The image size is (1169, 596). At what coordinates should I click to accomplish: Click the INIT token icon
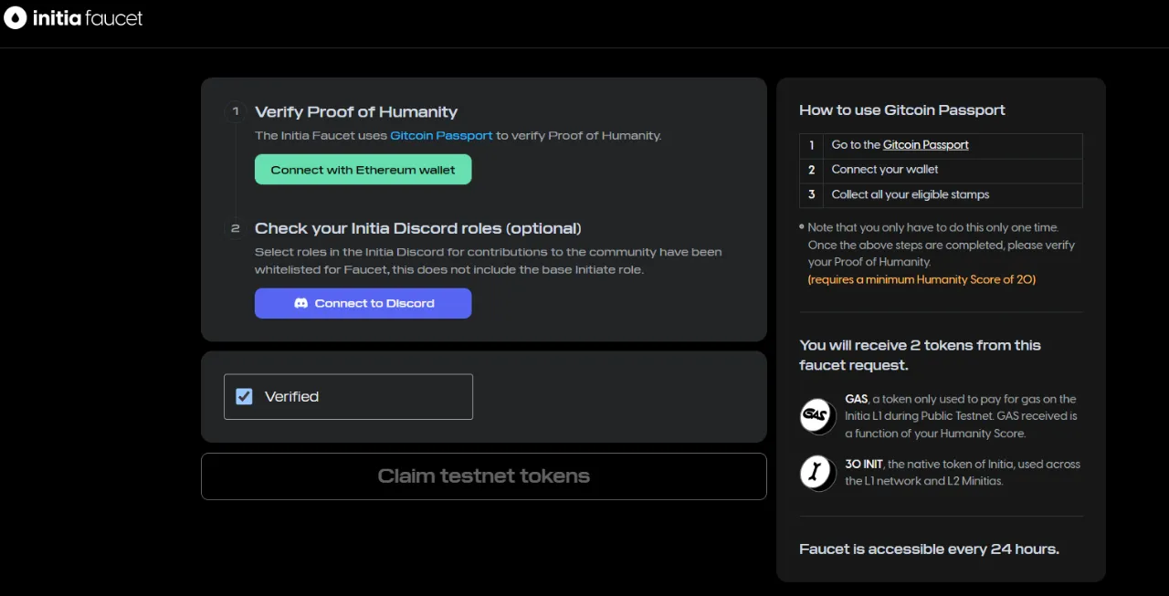tap(814, 472)
